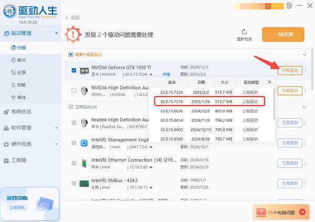The height and width of the screenshot is (222, 315).
Task: Open the settings hexagon icon in title bar
Action: 289,6
